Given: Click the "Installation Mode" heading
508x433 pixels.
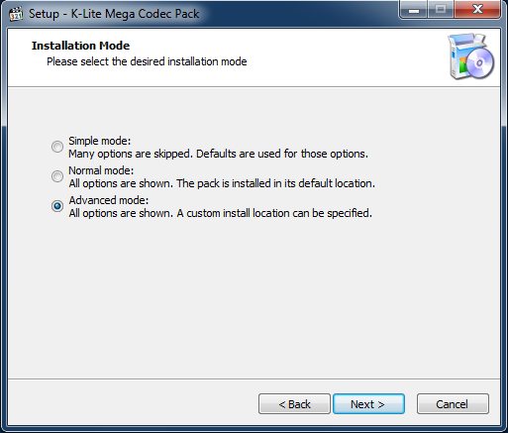Looking at the screenshot, I should [x=80, y=46].
